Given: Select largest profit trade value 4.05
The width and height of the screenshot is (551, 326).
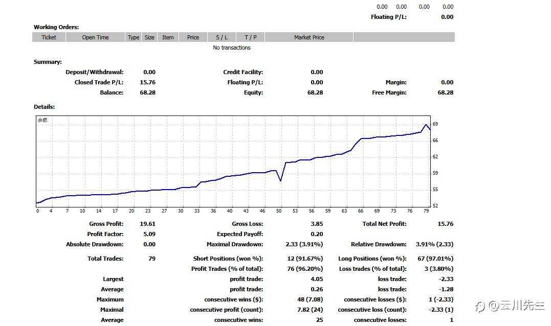Looking at the screenshot, I should pyautogui.click(x=317, y=278).
